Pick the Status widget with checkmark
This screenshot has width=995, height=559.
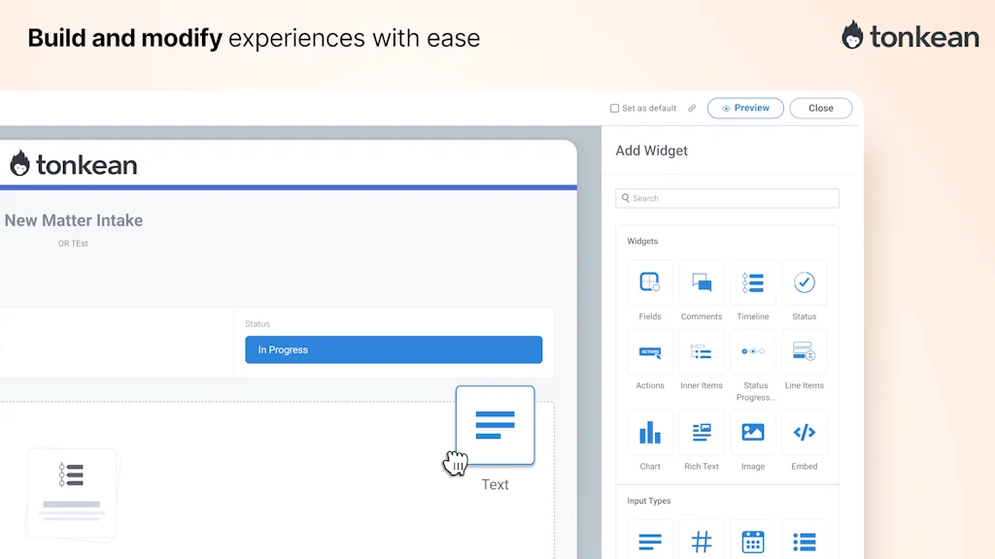805,282
